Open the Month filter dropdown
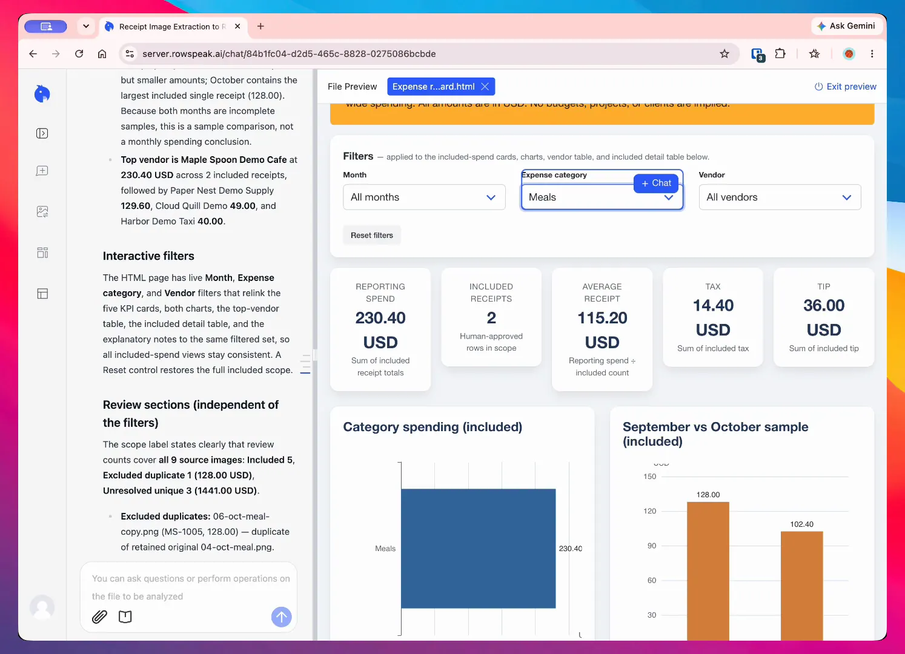The image size is (905, 654). point(424,197)
